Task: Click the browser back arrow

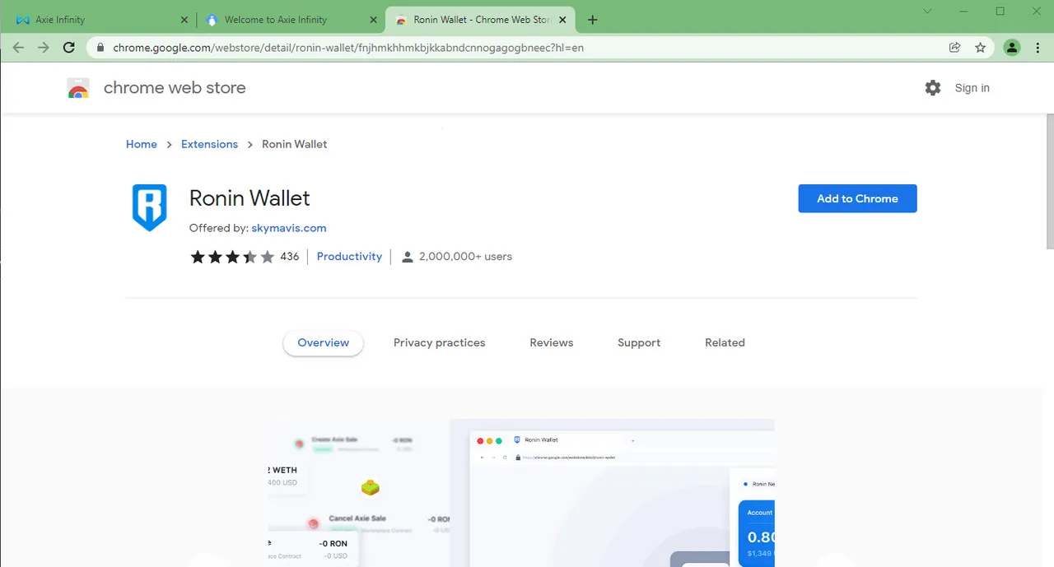Action: point(18,48)
